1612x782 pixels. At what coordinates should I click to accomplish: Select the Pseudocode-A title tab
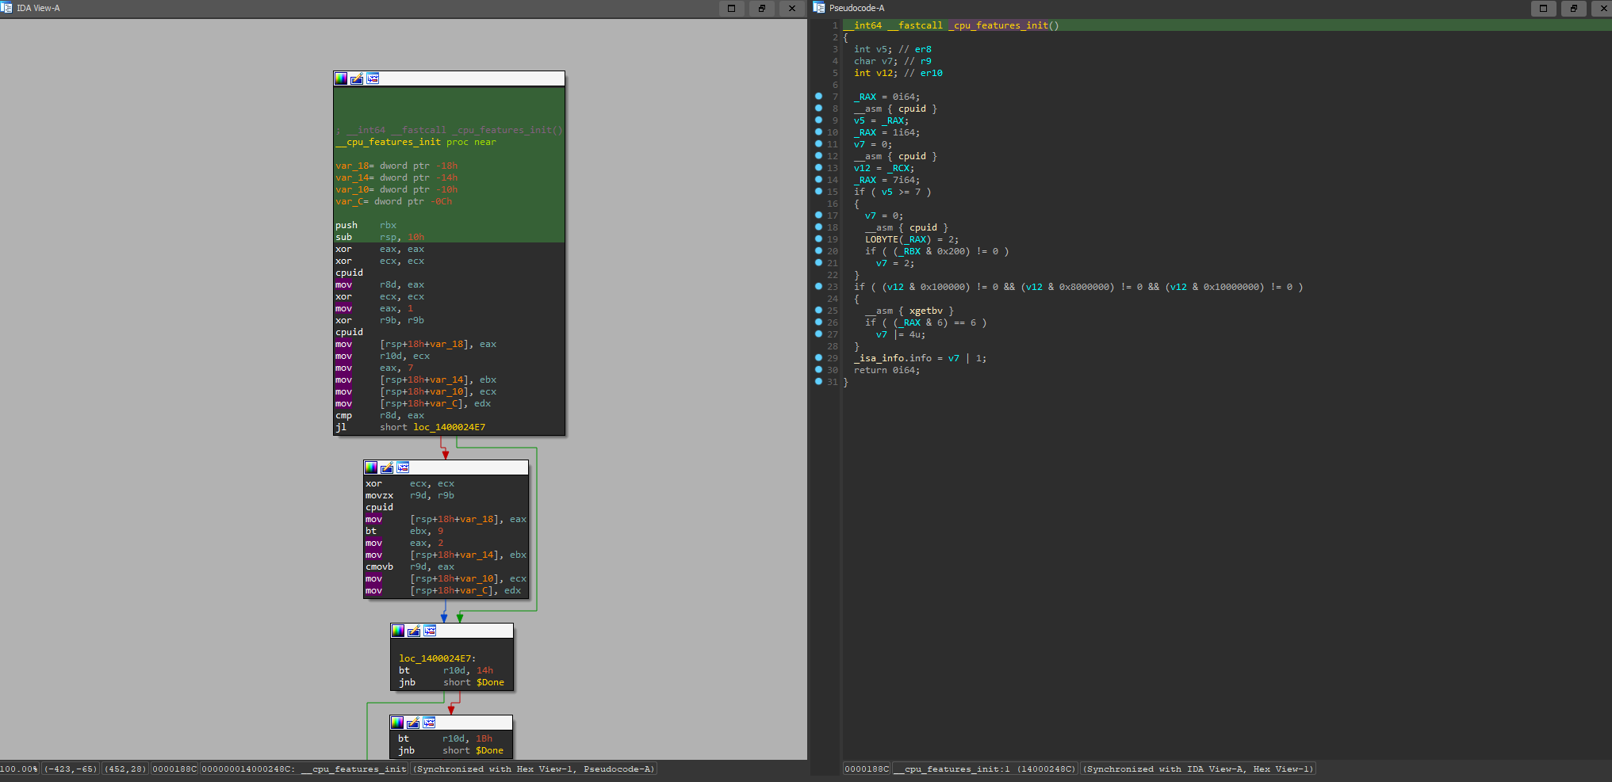pos(857,8)
